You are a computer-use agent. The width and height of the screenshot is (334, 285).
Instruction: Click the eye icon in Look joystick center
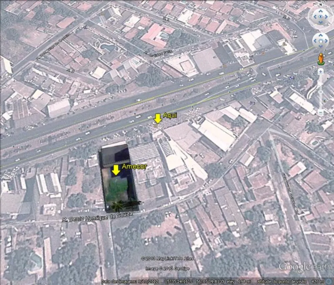(x=321, y=17)
